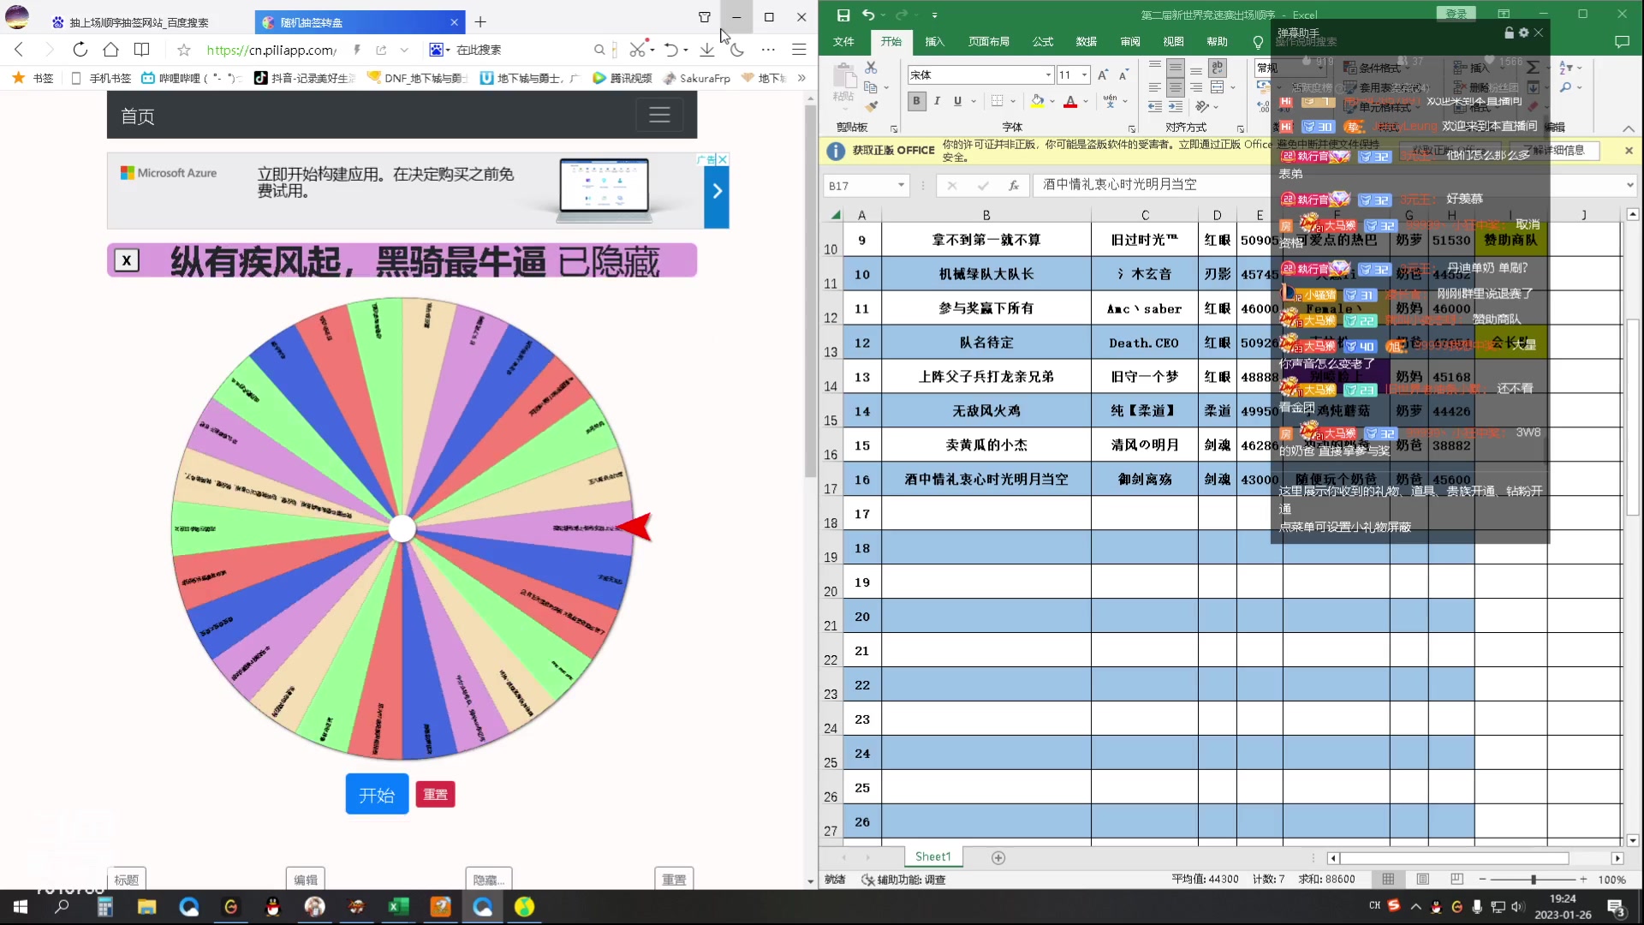Open the fill color dropdown arrow
Image resolution: width=1644 pixels, height=925 pixels.
coord(1052,102)
